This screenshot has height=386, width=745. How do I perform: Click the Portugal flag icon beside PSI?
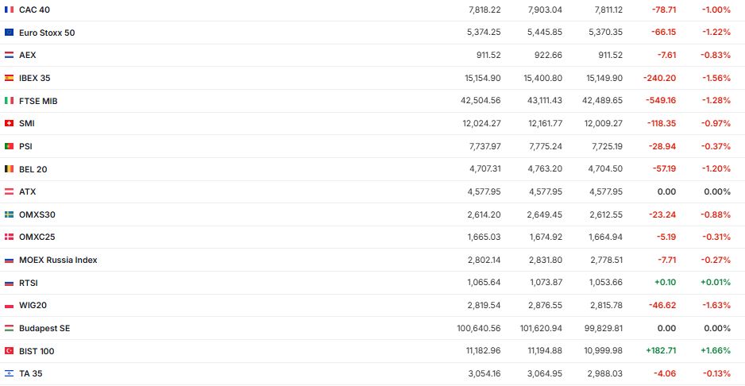(x=9, y=146)
